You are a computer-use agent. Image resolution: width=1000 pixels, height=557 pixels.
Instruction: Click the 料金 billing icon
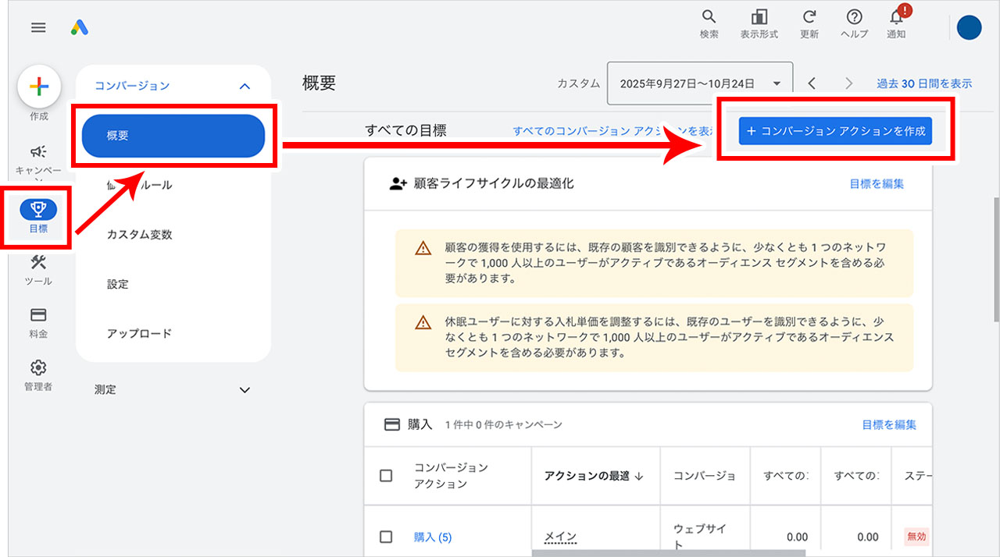38,316
